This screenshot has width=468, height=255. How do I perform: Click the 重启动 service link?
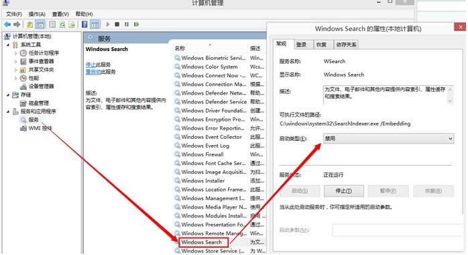[93, 72]
